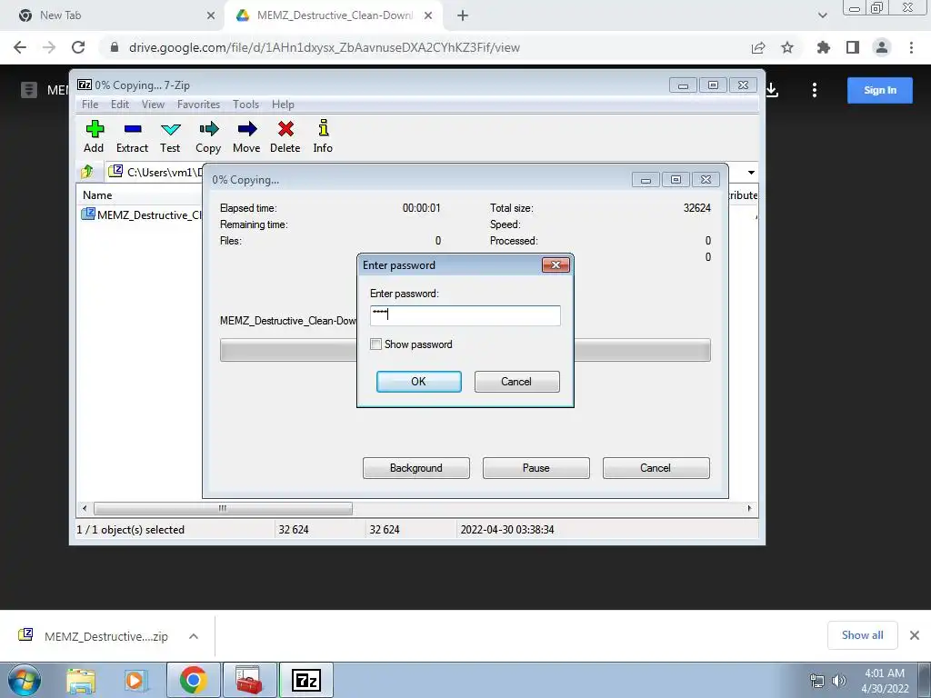Click the up-folder icon in 7-Zip
Screen dimensions: 931x698
click(x=87, y=172)
